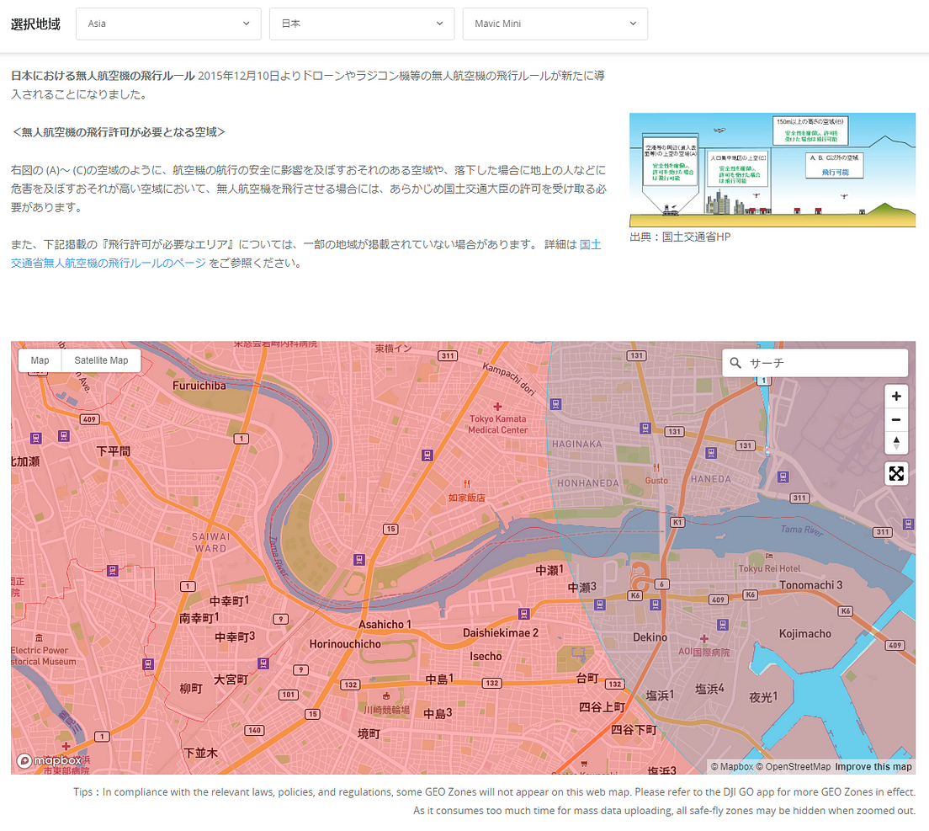
Task: Click the HANEDA map label
Action: pos(710,479)
